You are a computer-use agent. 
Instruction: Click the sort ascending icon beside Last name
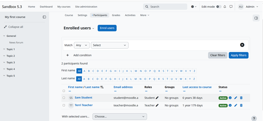click(x=102, y=87)
